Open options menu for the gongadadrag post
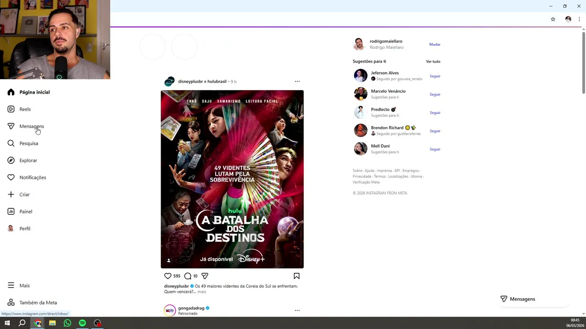 pyautogui.click(x=297, y=310)
